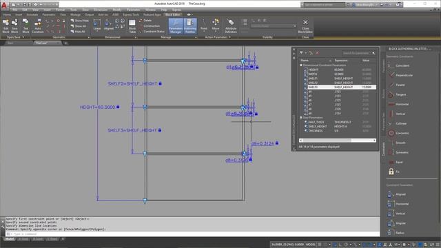Collapse Dimensional Constraint Parameters group
441x248 pixels.
click(301, 65)
